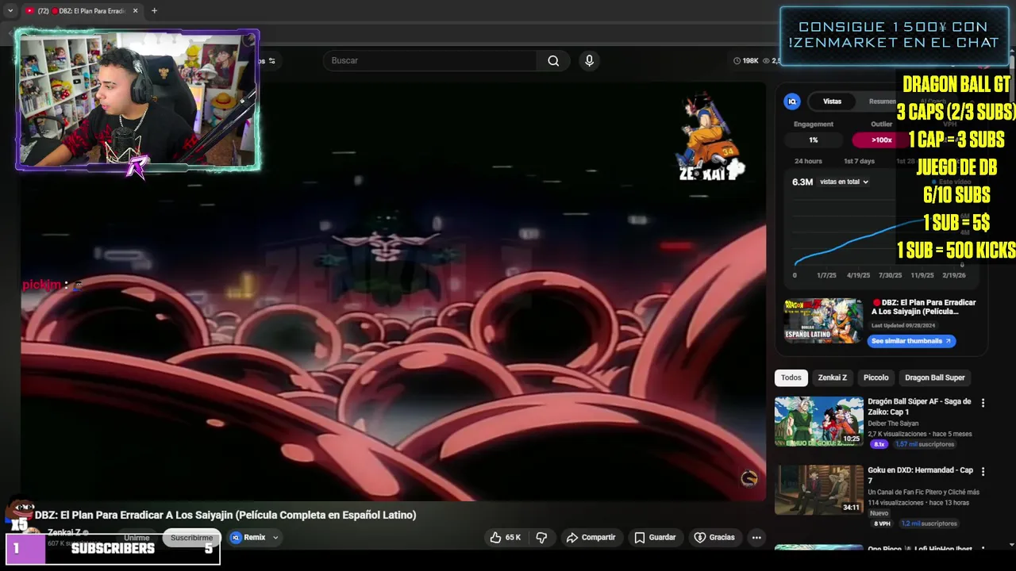
Task: Click the Unirme join button
Action: click(137, 537)
